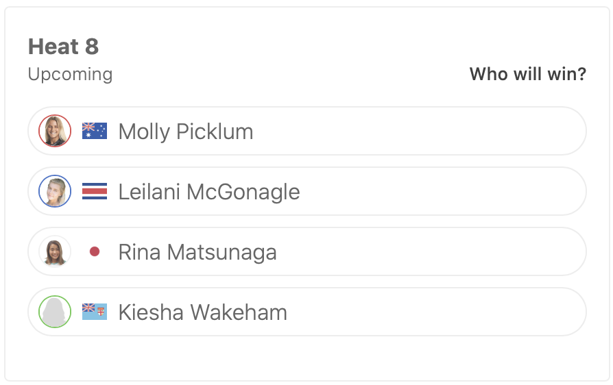
Task: Click Leilani McGonagle's profile photo
Action: (x=55, y=191)
